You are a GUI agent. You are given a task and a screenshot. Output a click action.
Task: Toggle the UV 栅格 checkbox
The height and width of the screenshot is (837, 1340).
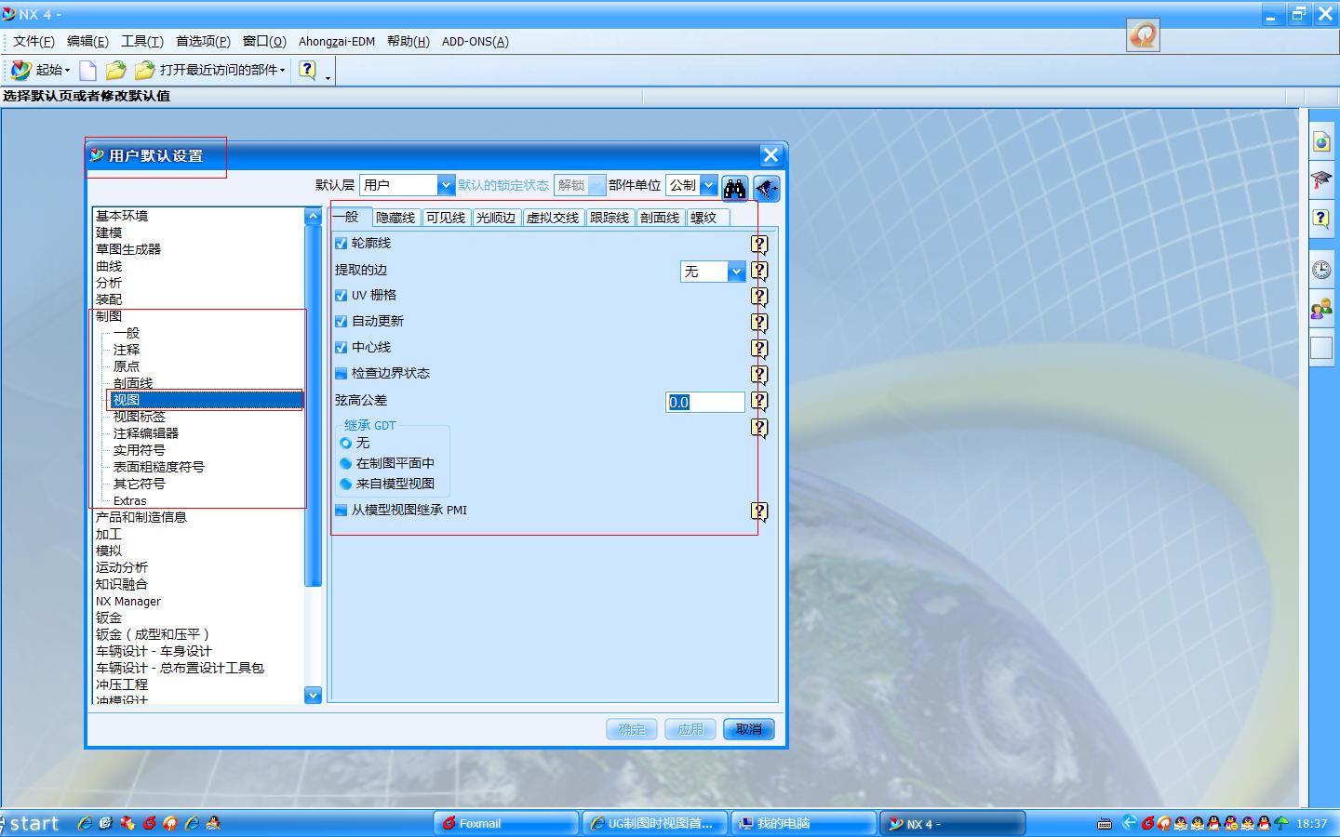pyautogui.click(x=341, y=295)
